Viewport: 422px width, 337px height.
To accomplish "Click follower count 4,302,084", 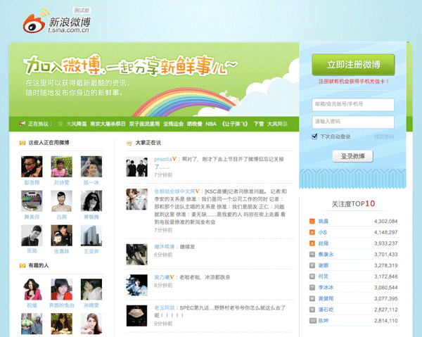I will (x=385, y=221).
